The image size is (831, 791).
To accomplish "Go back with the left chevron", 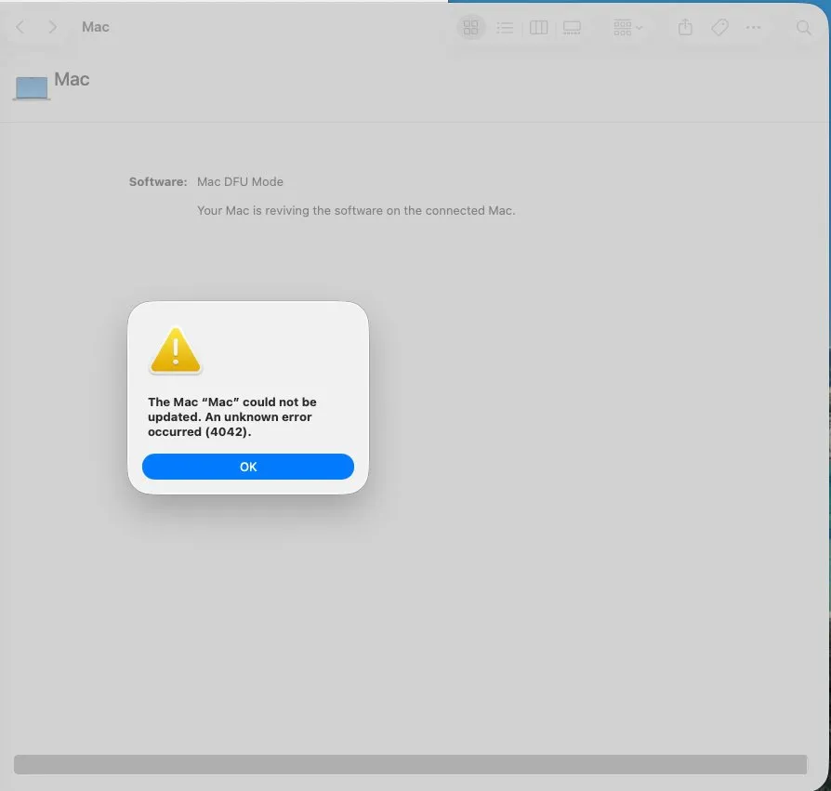I will coord(20,27).
